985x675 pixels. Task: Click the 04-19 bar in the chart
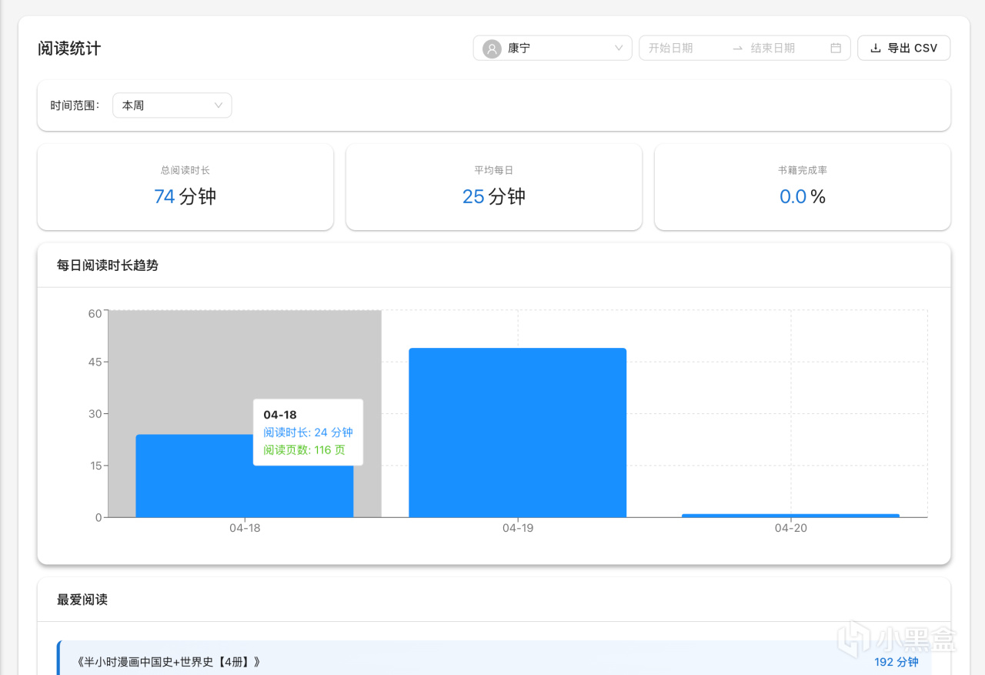[x=518, y=433]
